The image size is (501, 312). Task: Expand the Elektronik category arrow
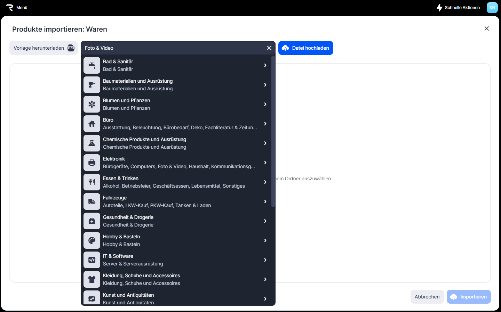pos(265,163)
